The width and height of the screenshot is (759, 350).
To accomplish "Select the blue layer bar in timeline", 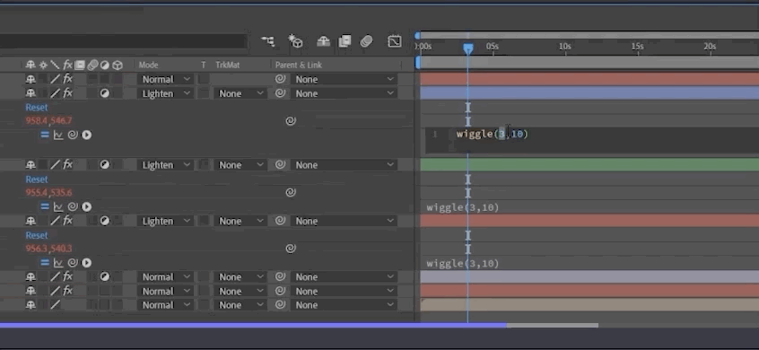I will click(589, 93).
